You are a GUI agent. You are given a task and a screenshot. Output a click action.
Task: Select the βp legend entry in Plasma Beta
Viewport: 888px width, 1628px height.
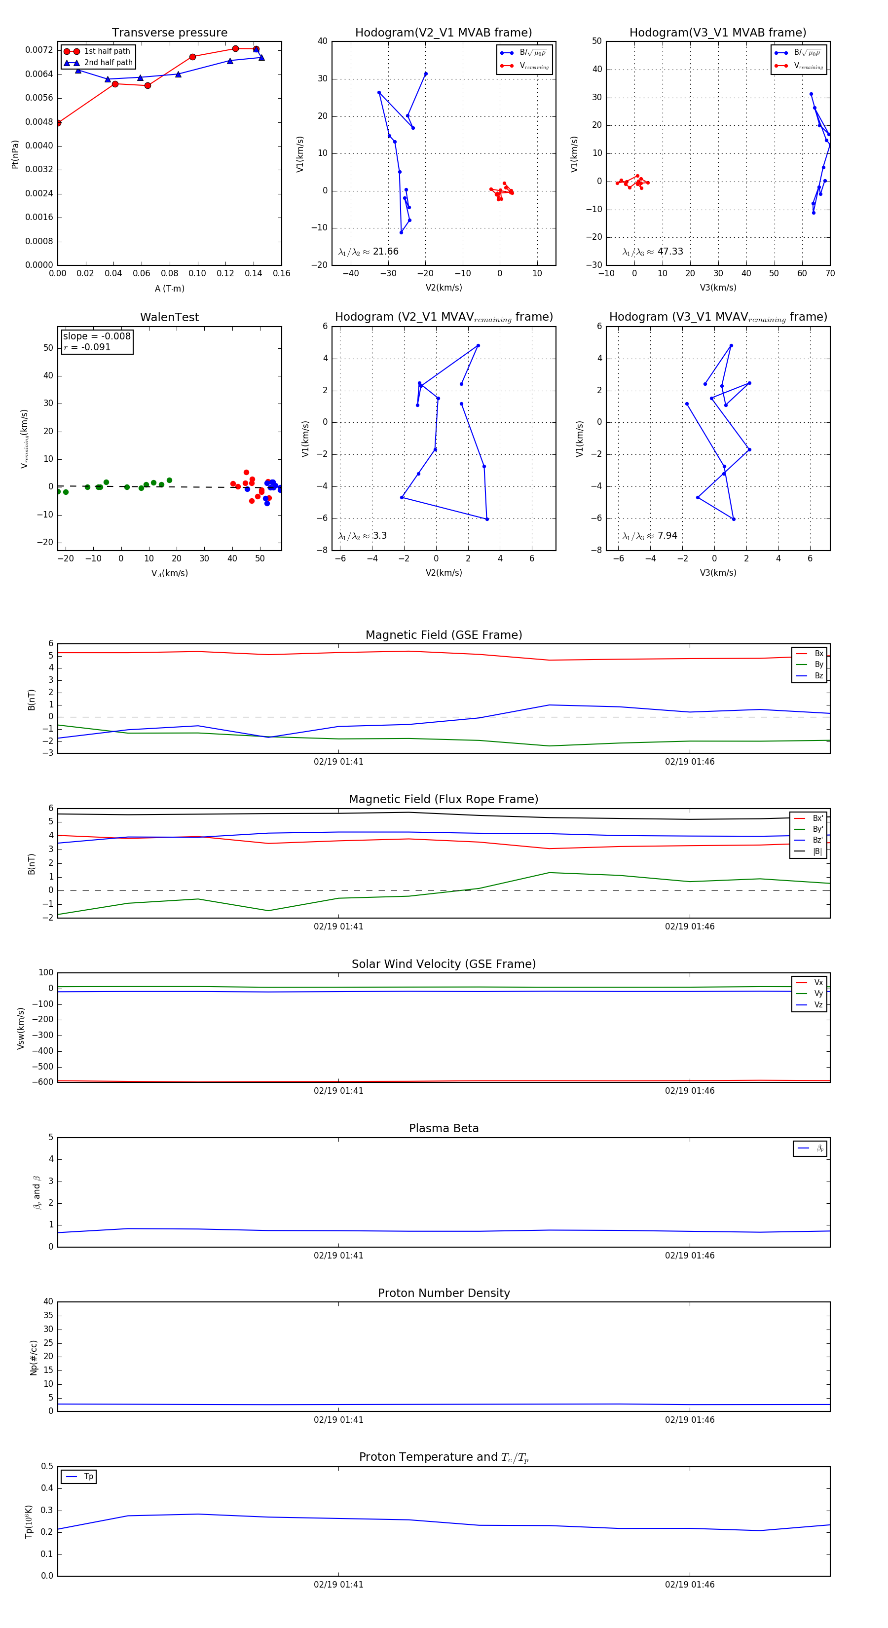(810, 1148)
